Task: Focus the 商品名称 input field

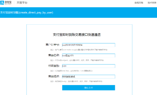Action: pyautogui.click(x=88, y=55)
